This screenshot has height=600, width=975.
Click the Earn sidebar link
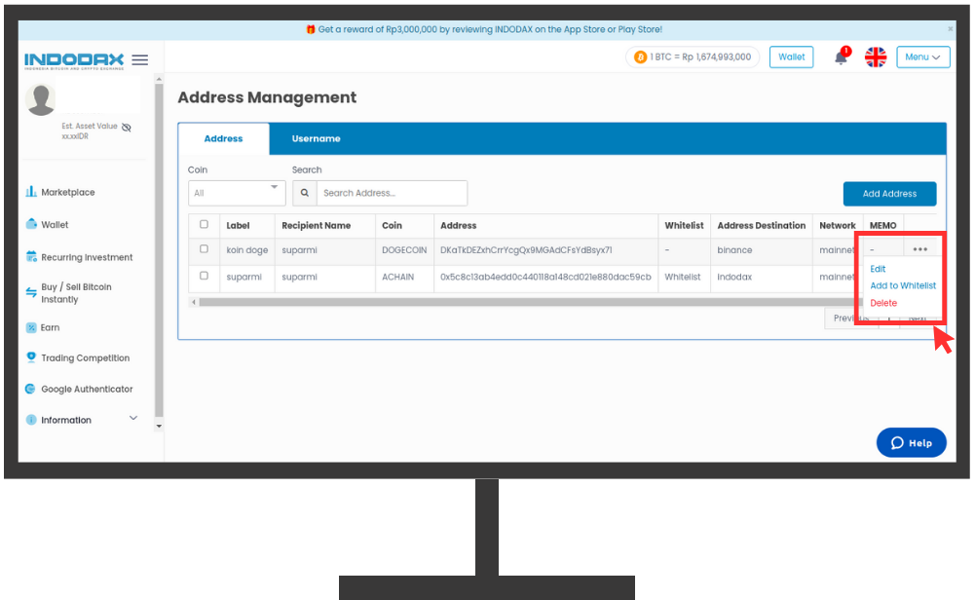tap(51, 327)
